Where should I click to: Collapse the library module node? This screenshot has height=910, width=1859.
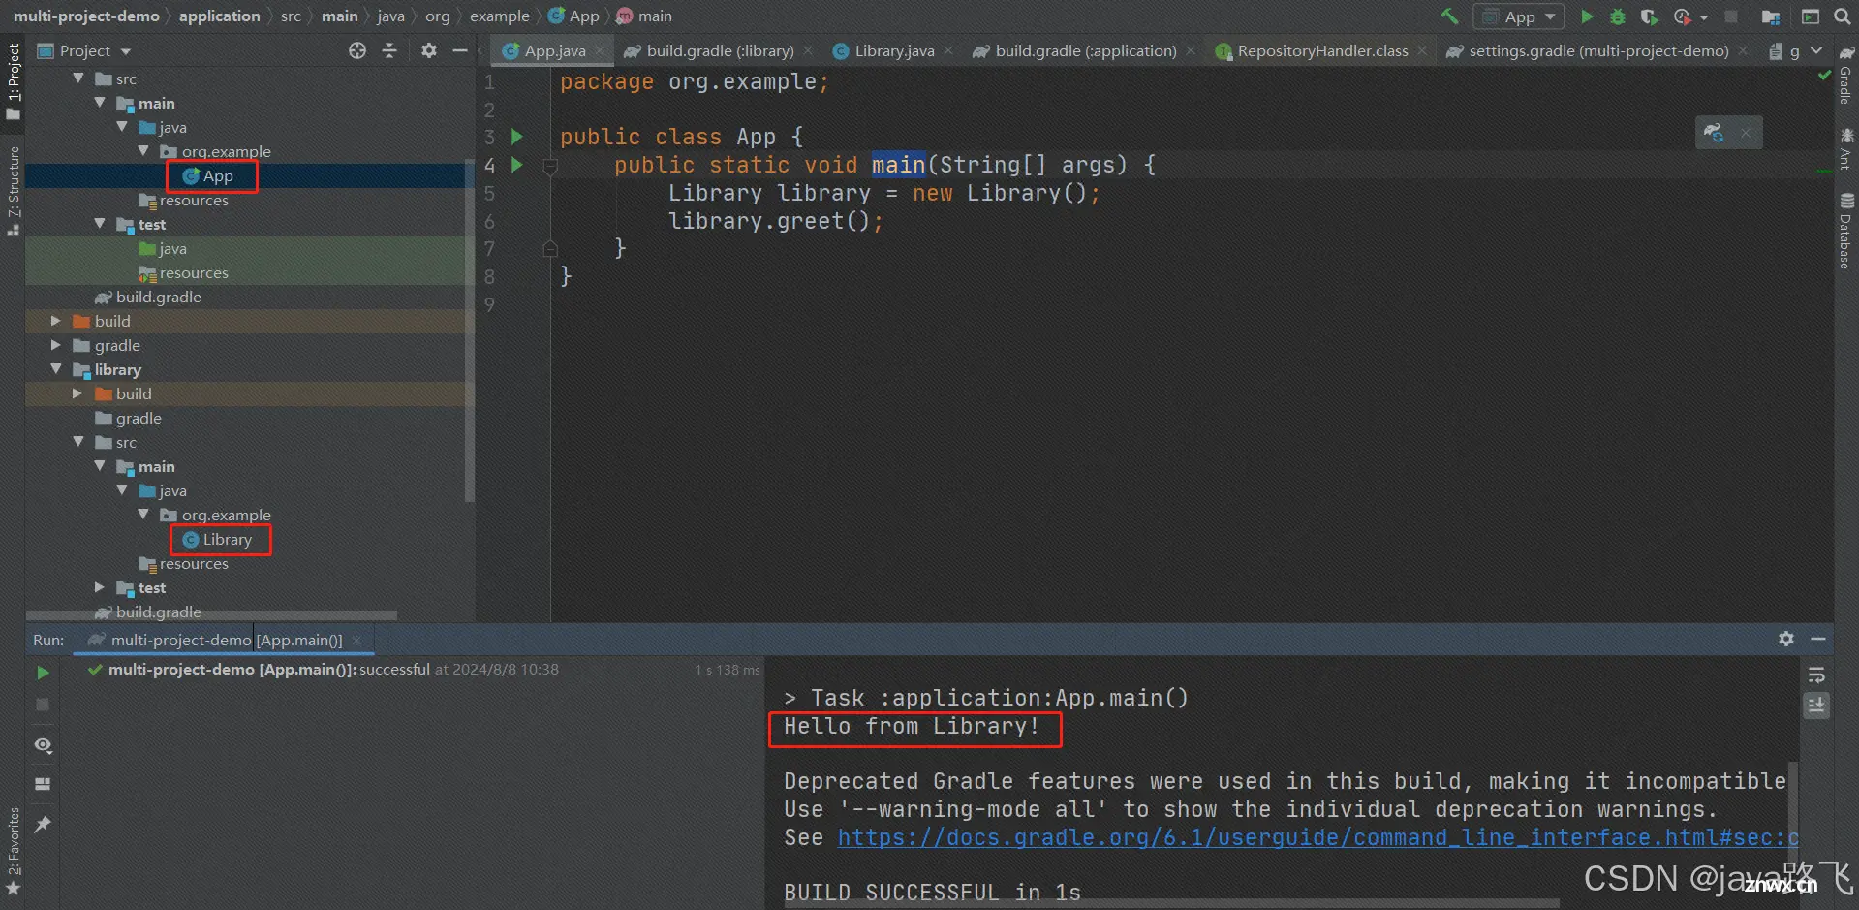[56, 368]
